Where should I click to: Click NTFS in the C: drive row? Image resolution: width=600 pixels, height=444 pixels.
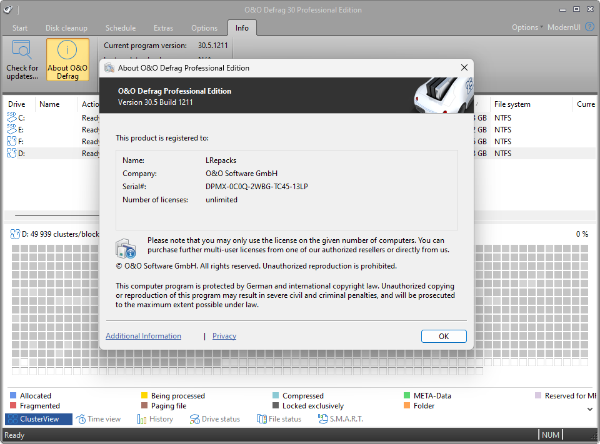(502, 117)
